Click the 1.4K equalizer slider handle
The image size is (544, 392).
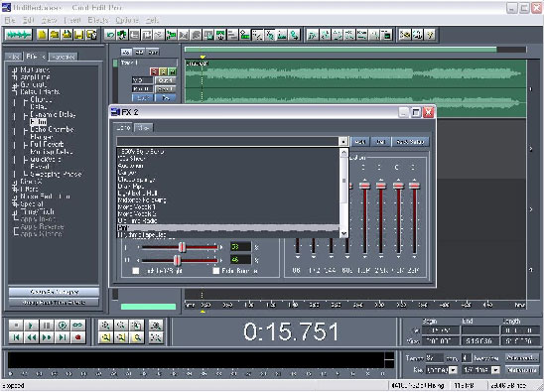pyautogui.click(x=364, y=186)
